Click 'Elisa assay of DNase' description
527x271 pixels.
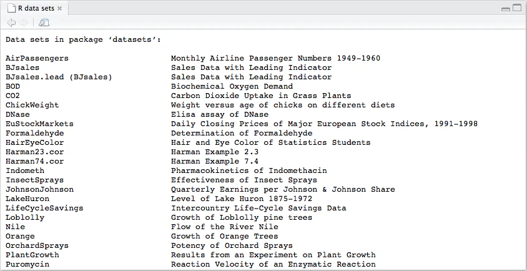tap(220, 114)
